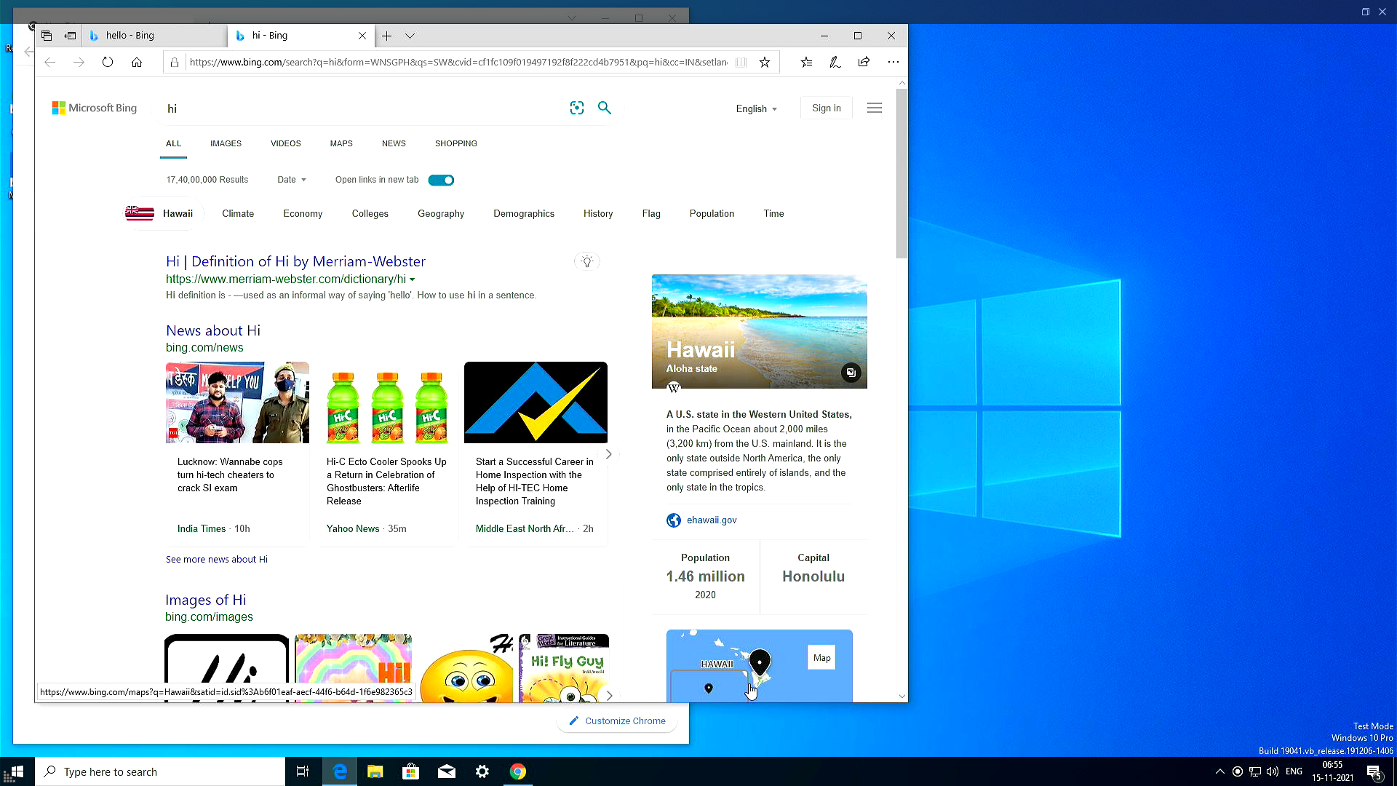Click the Hawaii state flag icon

(138, 213)
